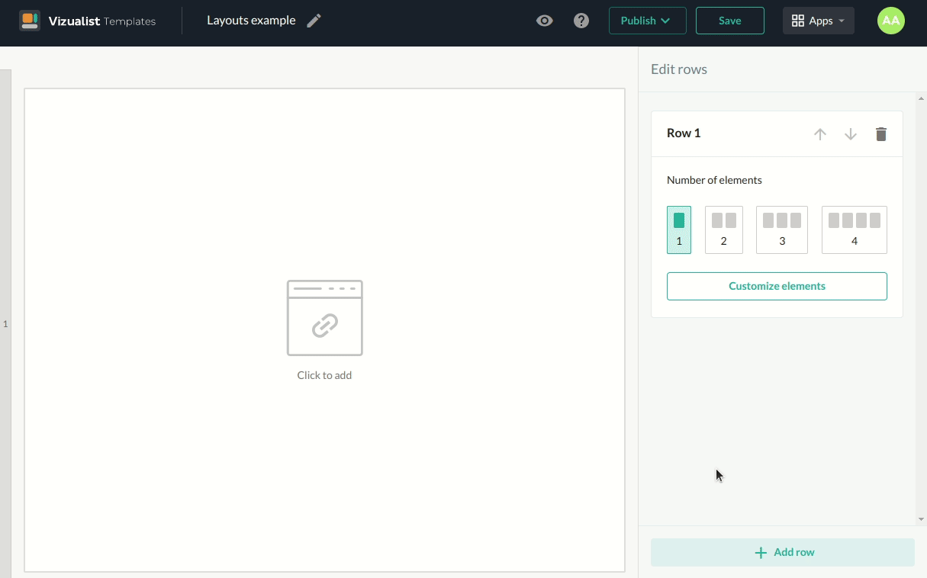The width and height of the screenshot is (927, 578).
Task: Open the Apps dropdown menu
Action: [818, 21]
